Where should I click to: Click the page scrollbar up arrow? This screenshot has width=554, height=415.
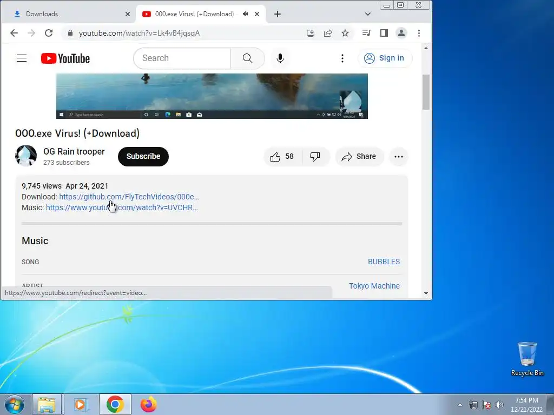pos(426,48)
